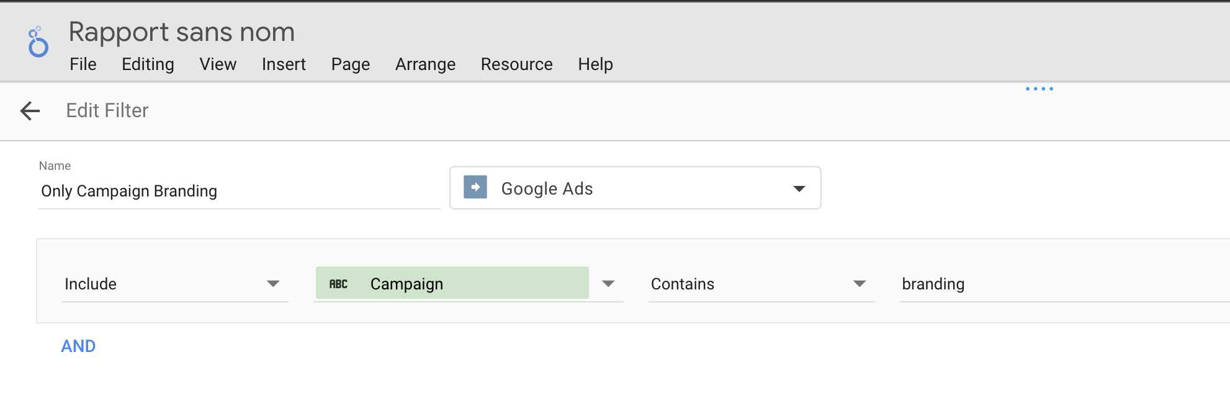The image size is (1230, 414).
Task: Expand the Campaign field dropdown arrow
Action: coord(608,284)
